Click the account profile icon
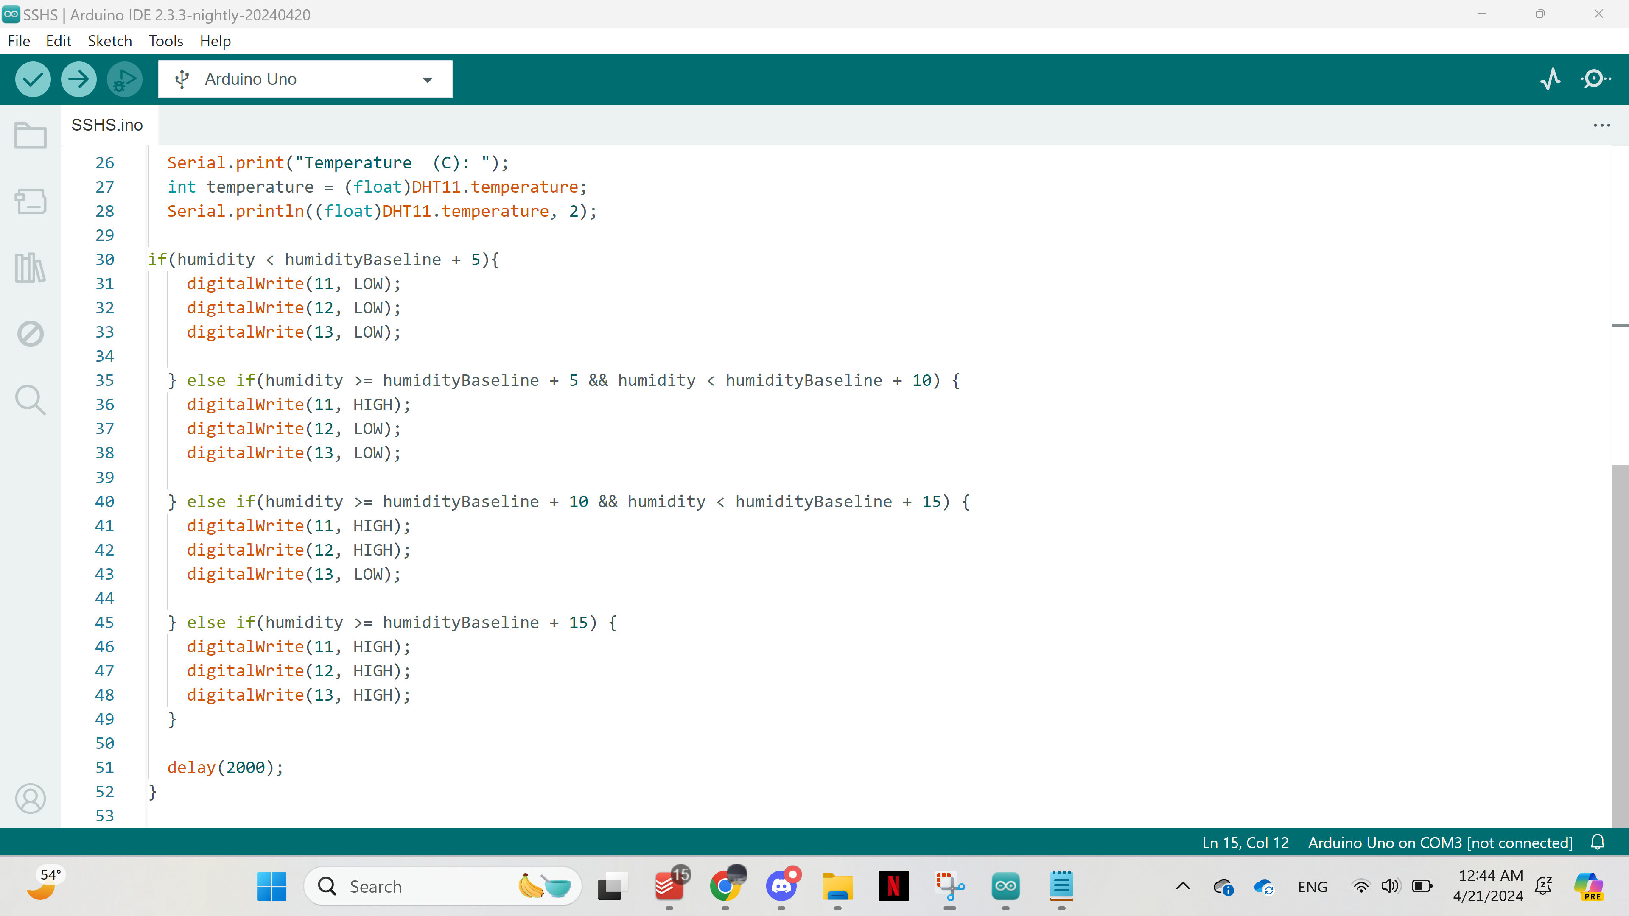The image size is (1629, 916). [x=31, y=799]
